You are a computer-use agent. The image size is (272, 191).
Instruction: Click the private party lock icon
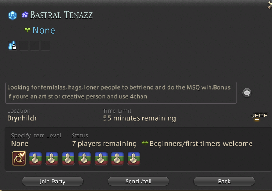(13, 46)
